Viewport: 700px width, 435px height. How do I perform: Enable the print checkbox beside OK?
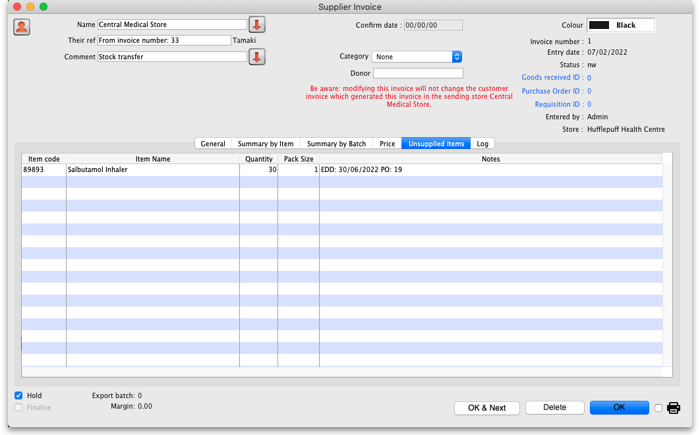pos(658,408)
